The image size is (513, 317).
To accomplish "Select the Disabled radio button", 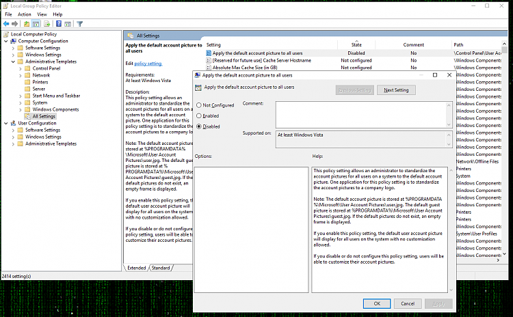I will click(199, 126).
